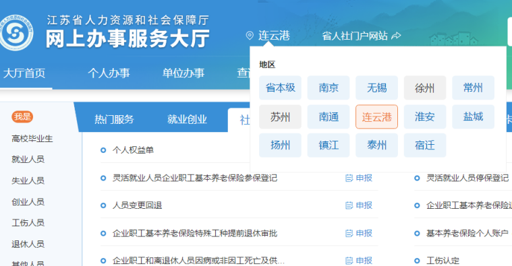512x266 pixels.
Task: Open 单位办事 navigation menu
Action: 183,73
